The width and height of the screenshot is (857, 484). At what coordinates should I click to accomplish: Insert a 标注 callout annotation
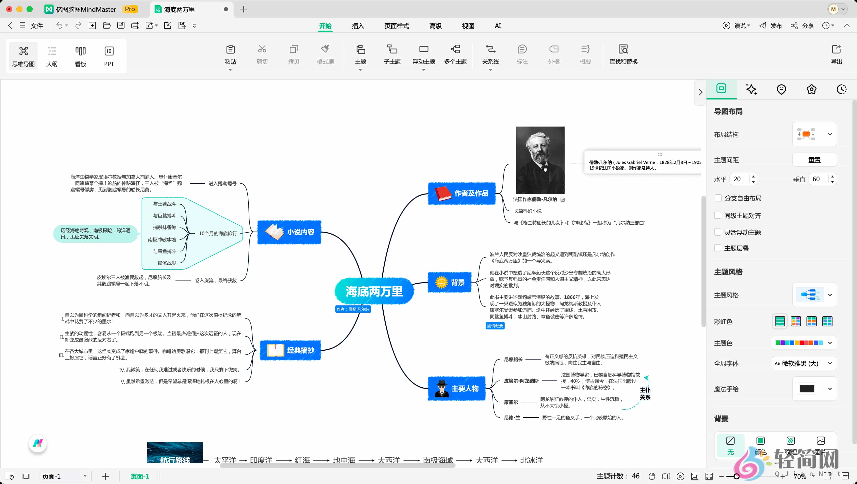tap(522, 55)
